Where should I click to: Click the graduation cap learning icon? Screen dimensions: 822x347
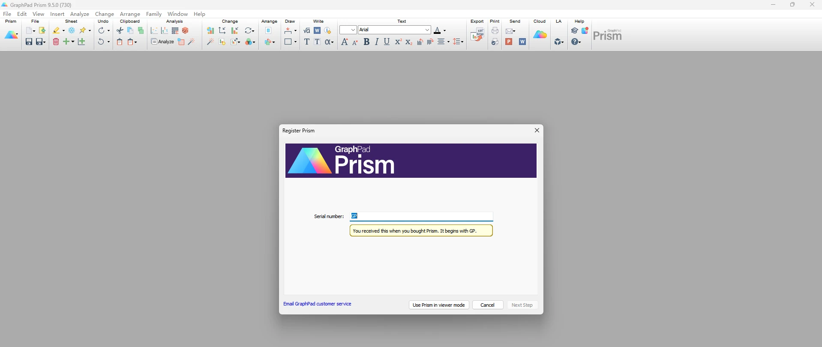click(575, 30)
